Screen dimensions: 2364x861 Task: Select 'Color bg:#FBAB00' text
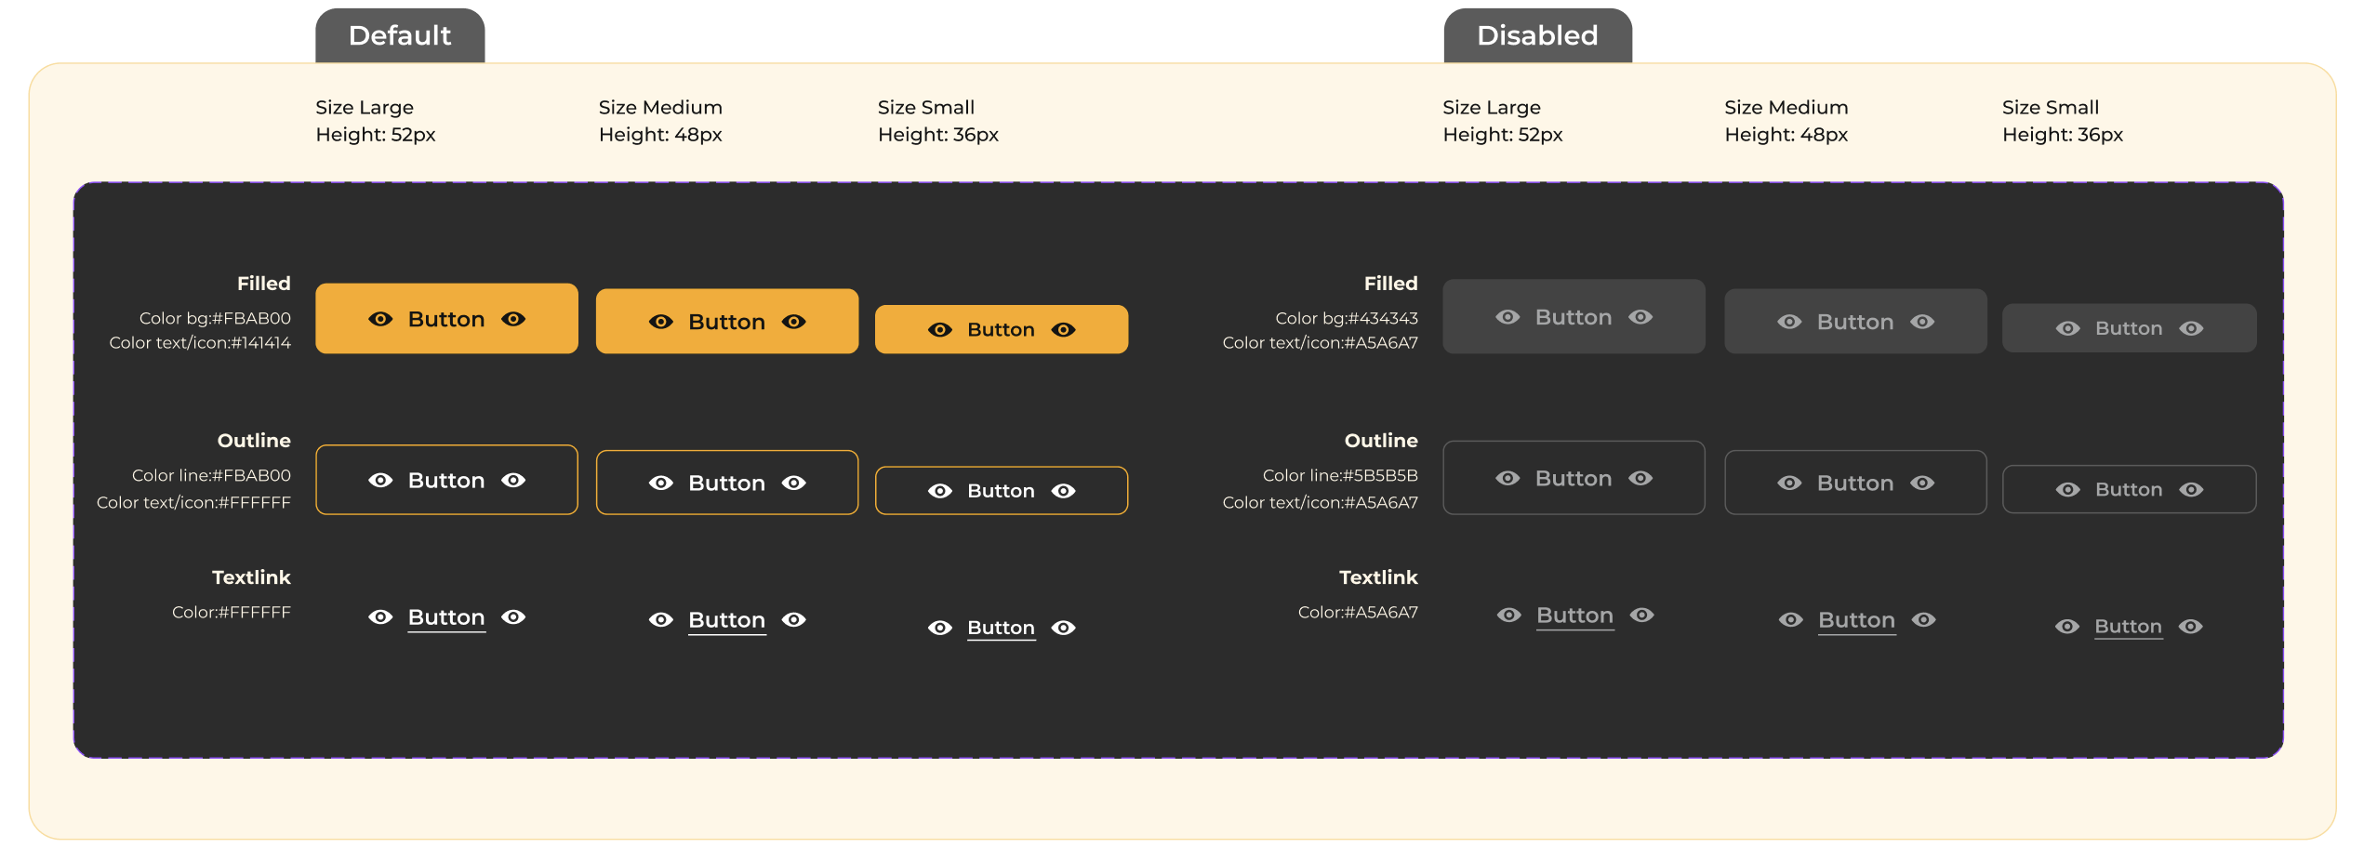pyautogui.click(x=215, y=318)
